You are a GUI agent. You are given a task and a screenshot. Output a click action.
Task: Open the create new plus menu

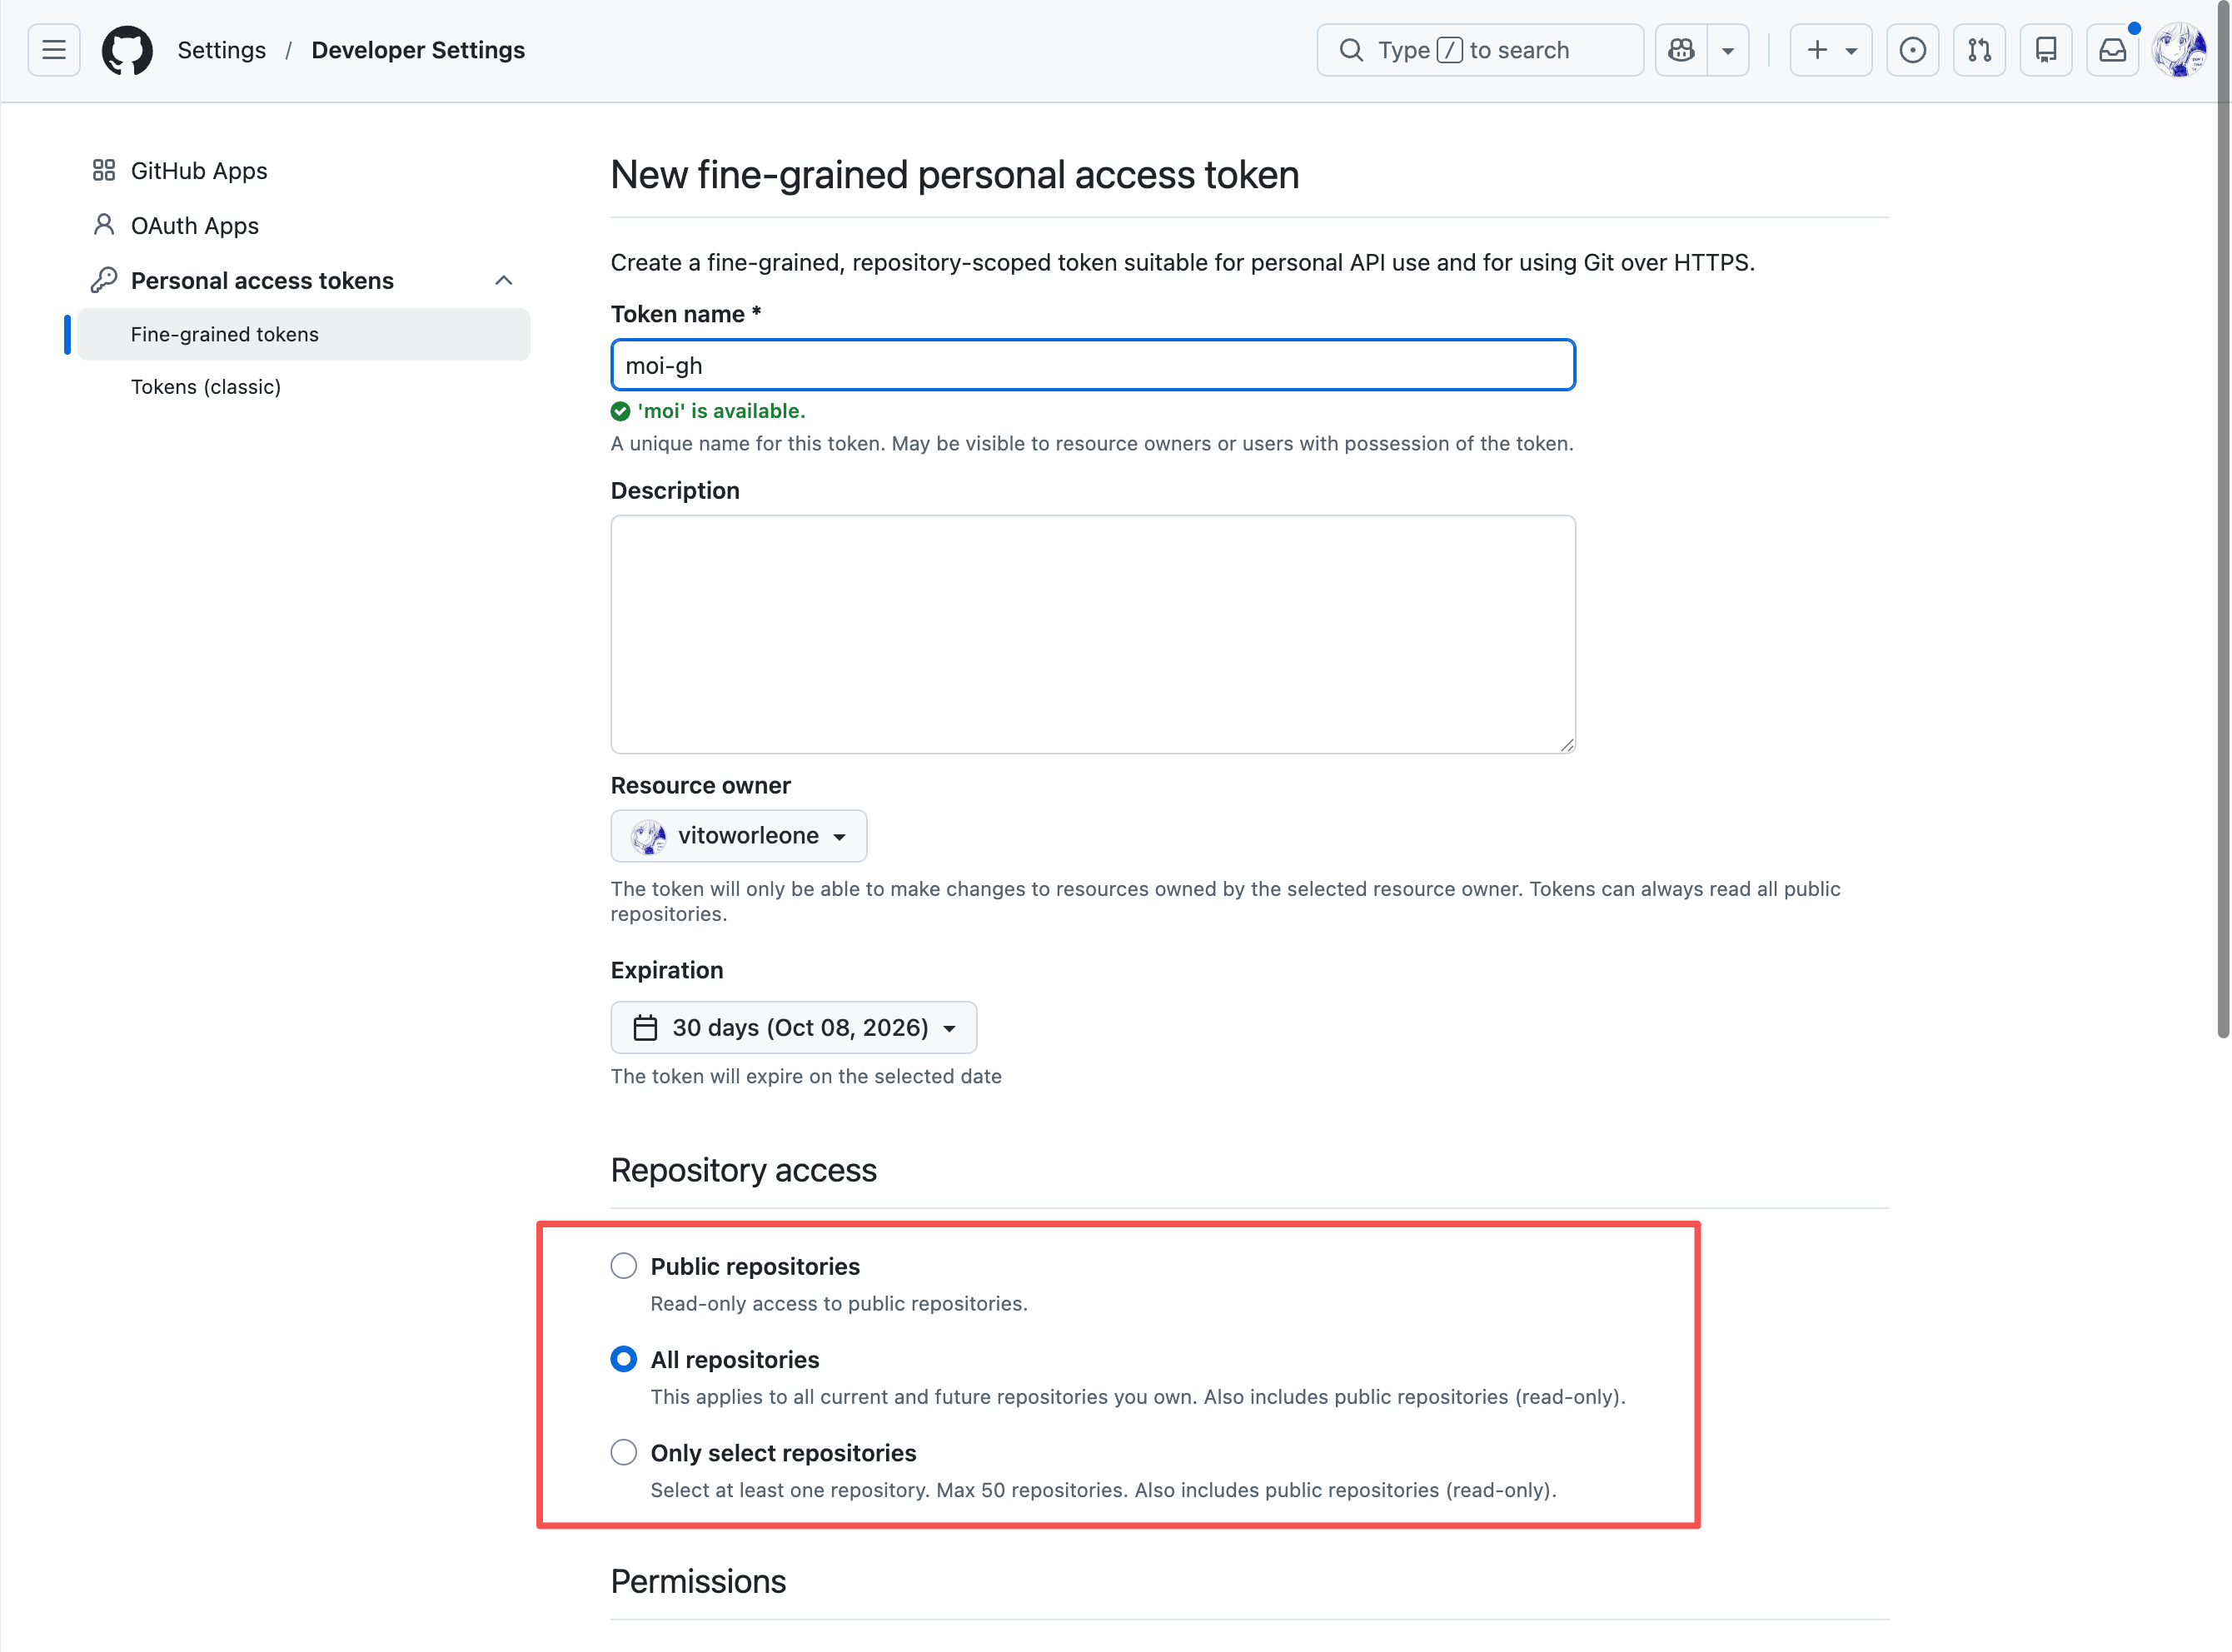(1831, 50)
